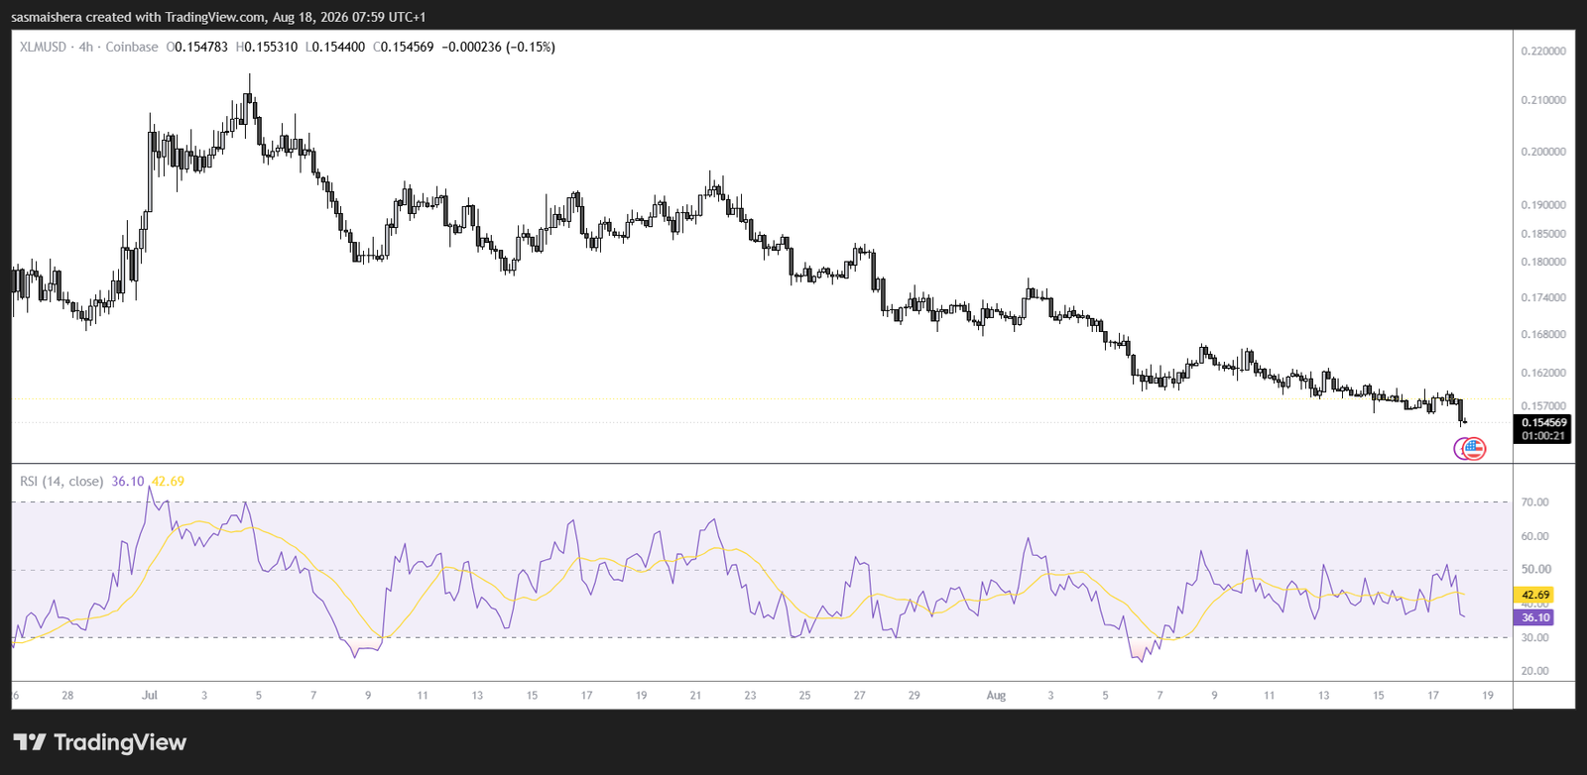Viewport: 1587px width, 775px height.
Task: Click the 0.210000 price axis label
Action: click(x=1543, y=100)
